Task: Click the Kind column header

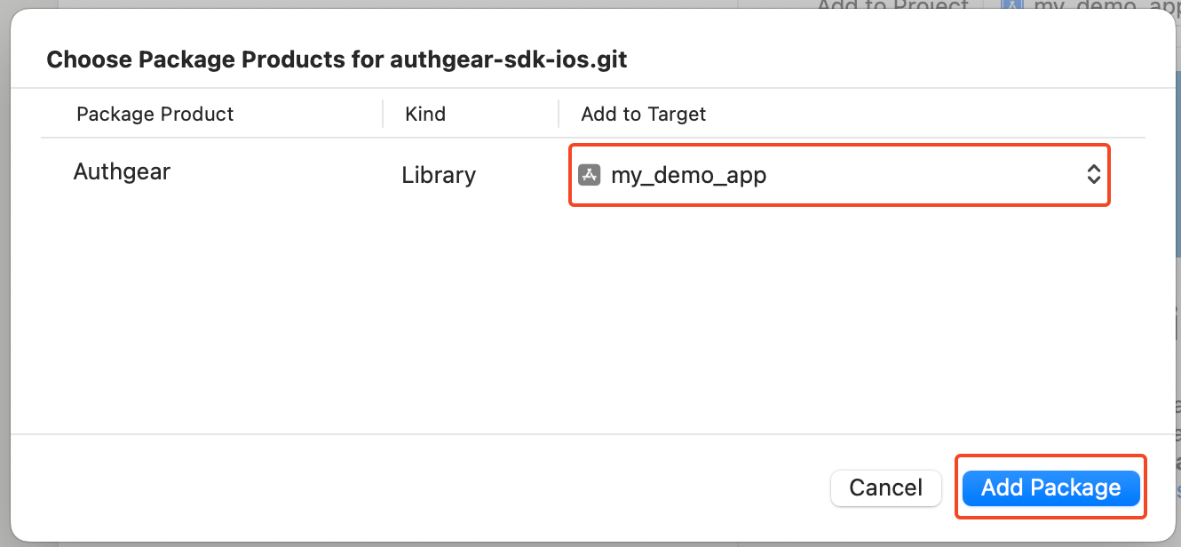Action: pyautogui.click(x=425, y=114)
